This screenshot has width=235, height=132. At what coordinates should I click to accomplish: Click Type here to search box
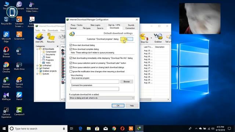[x=38, y=129]
